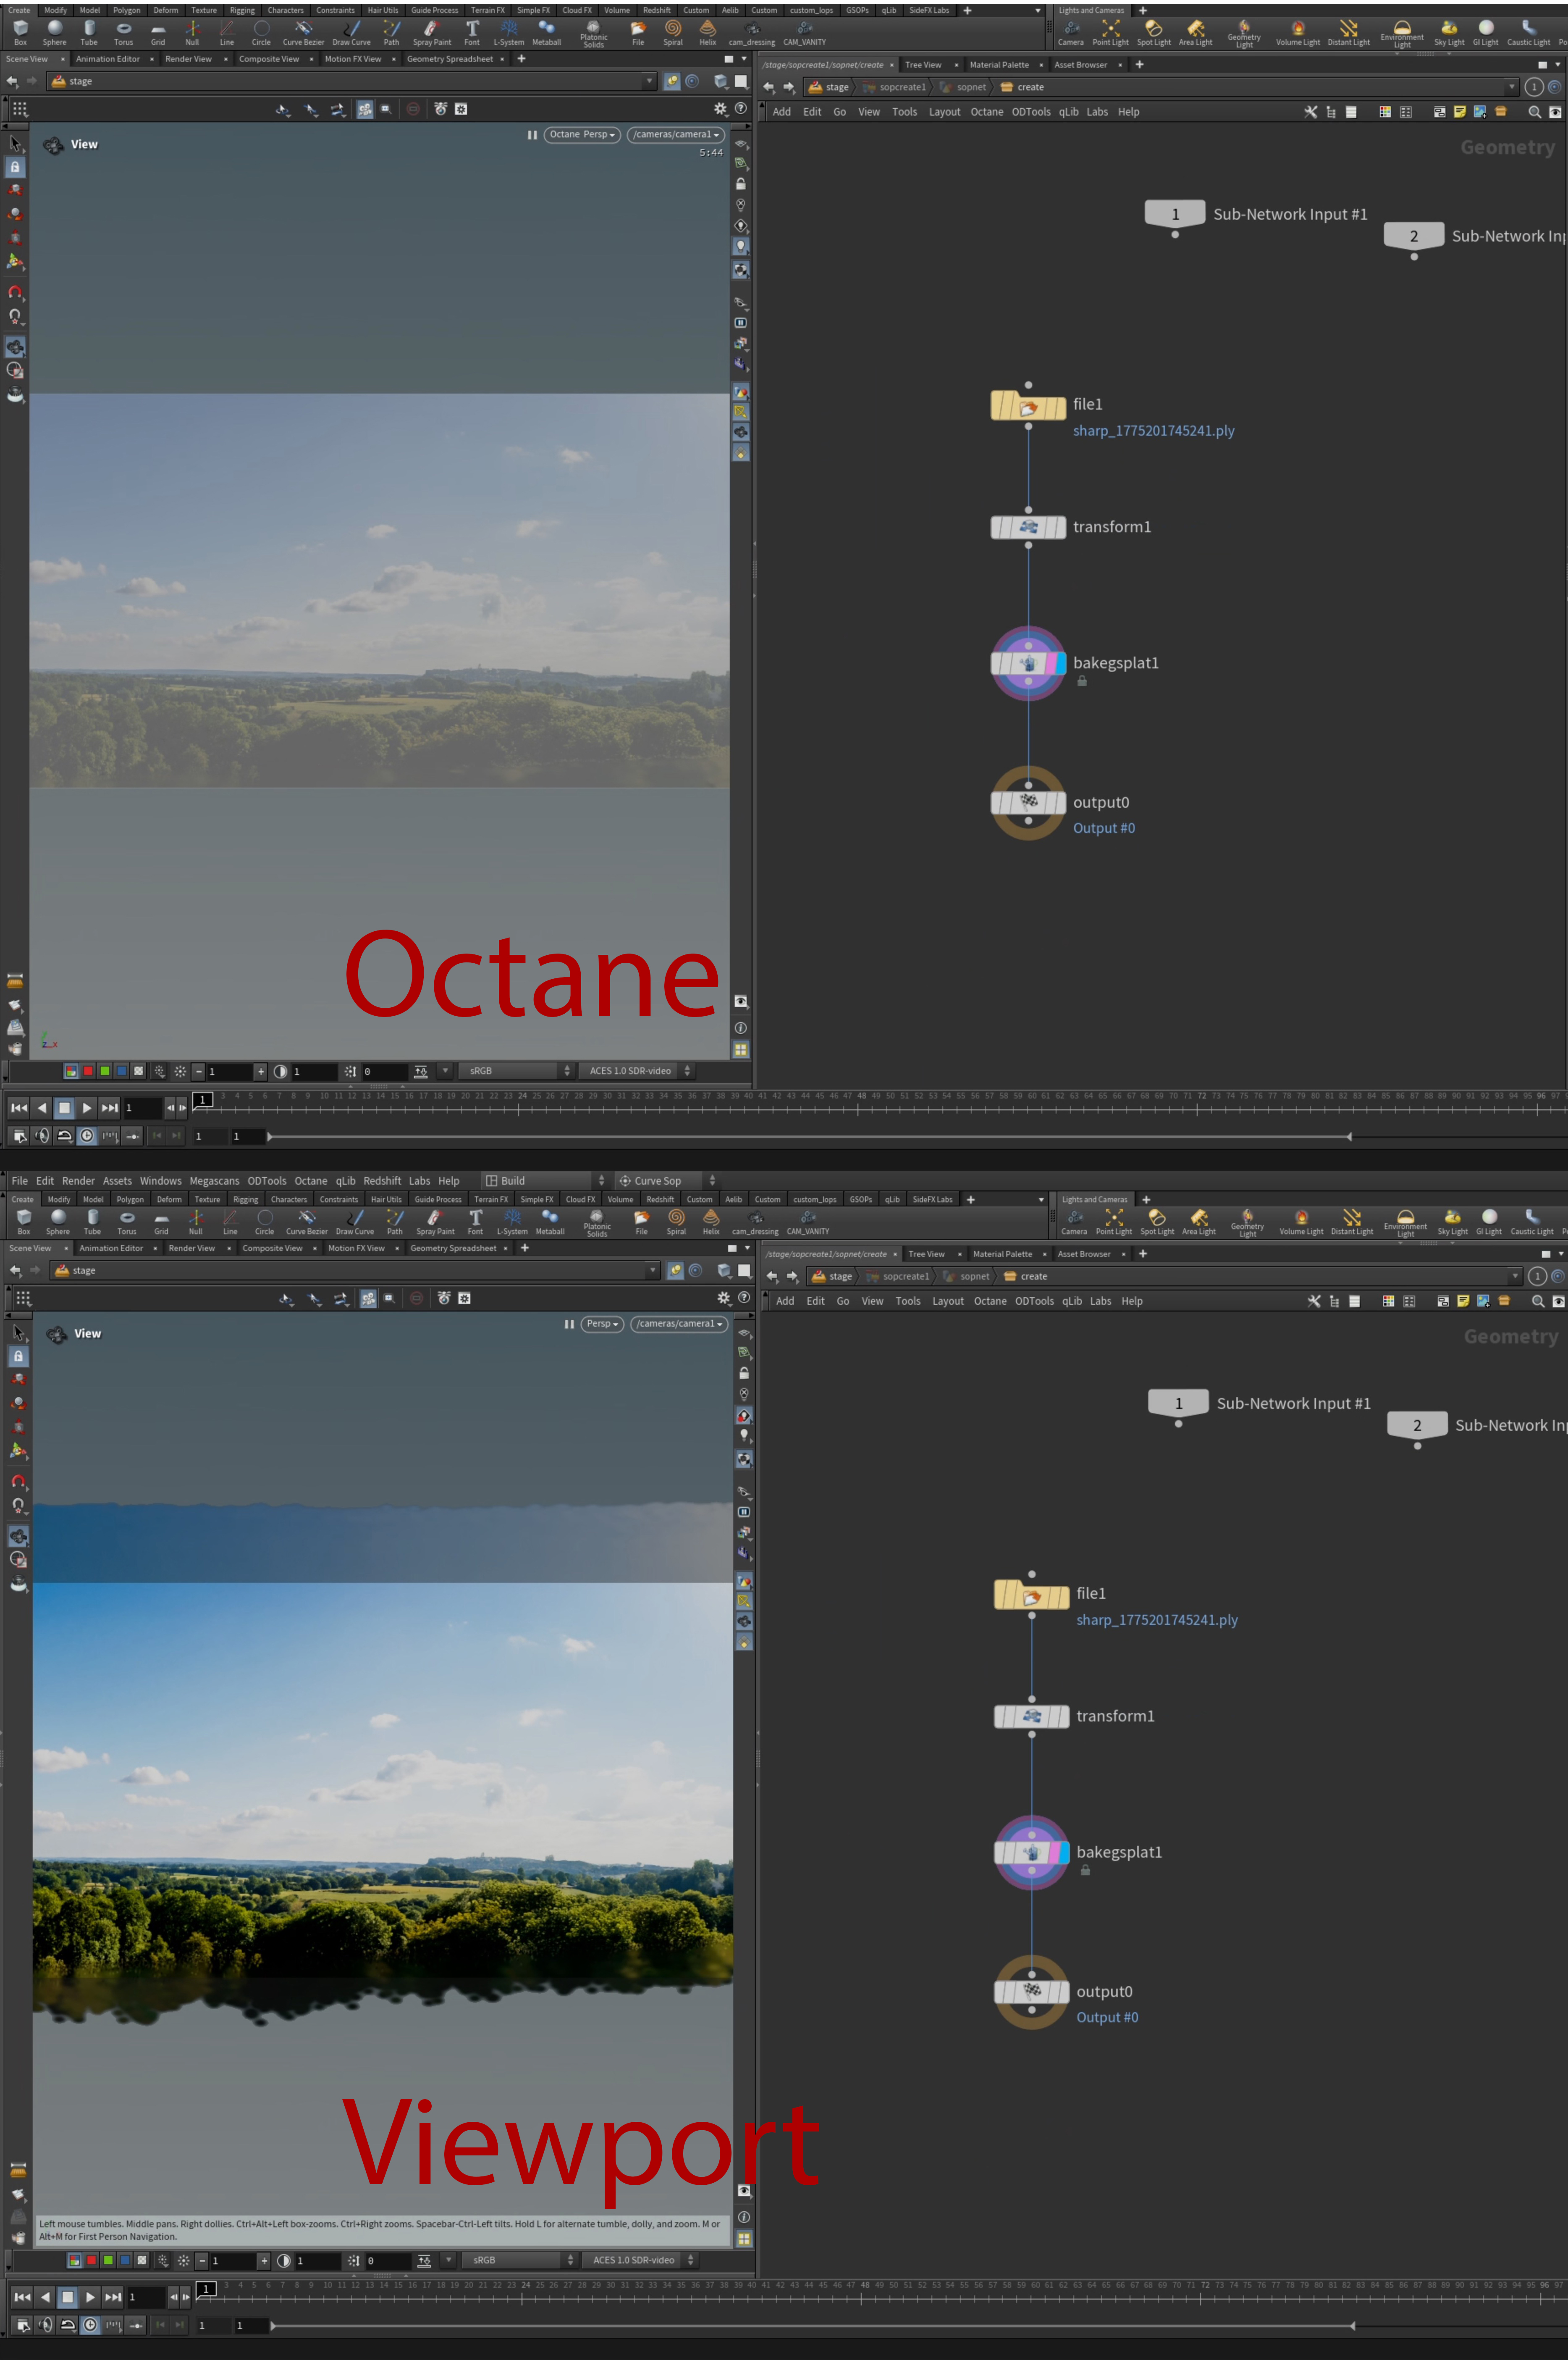Open the Megascans menu

pos(214,1180)
